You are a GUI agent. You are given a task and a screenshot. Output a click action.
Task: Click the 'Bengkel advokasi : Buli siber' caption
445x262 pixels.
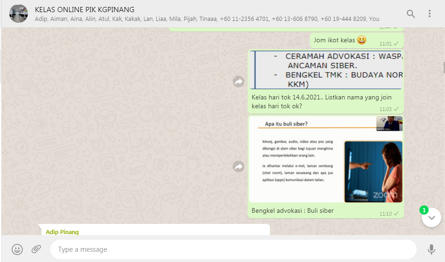pyautogui.click(x=293, y=211)
